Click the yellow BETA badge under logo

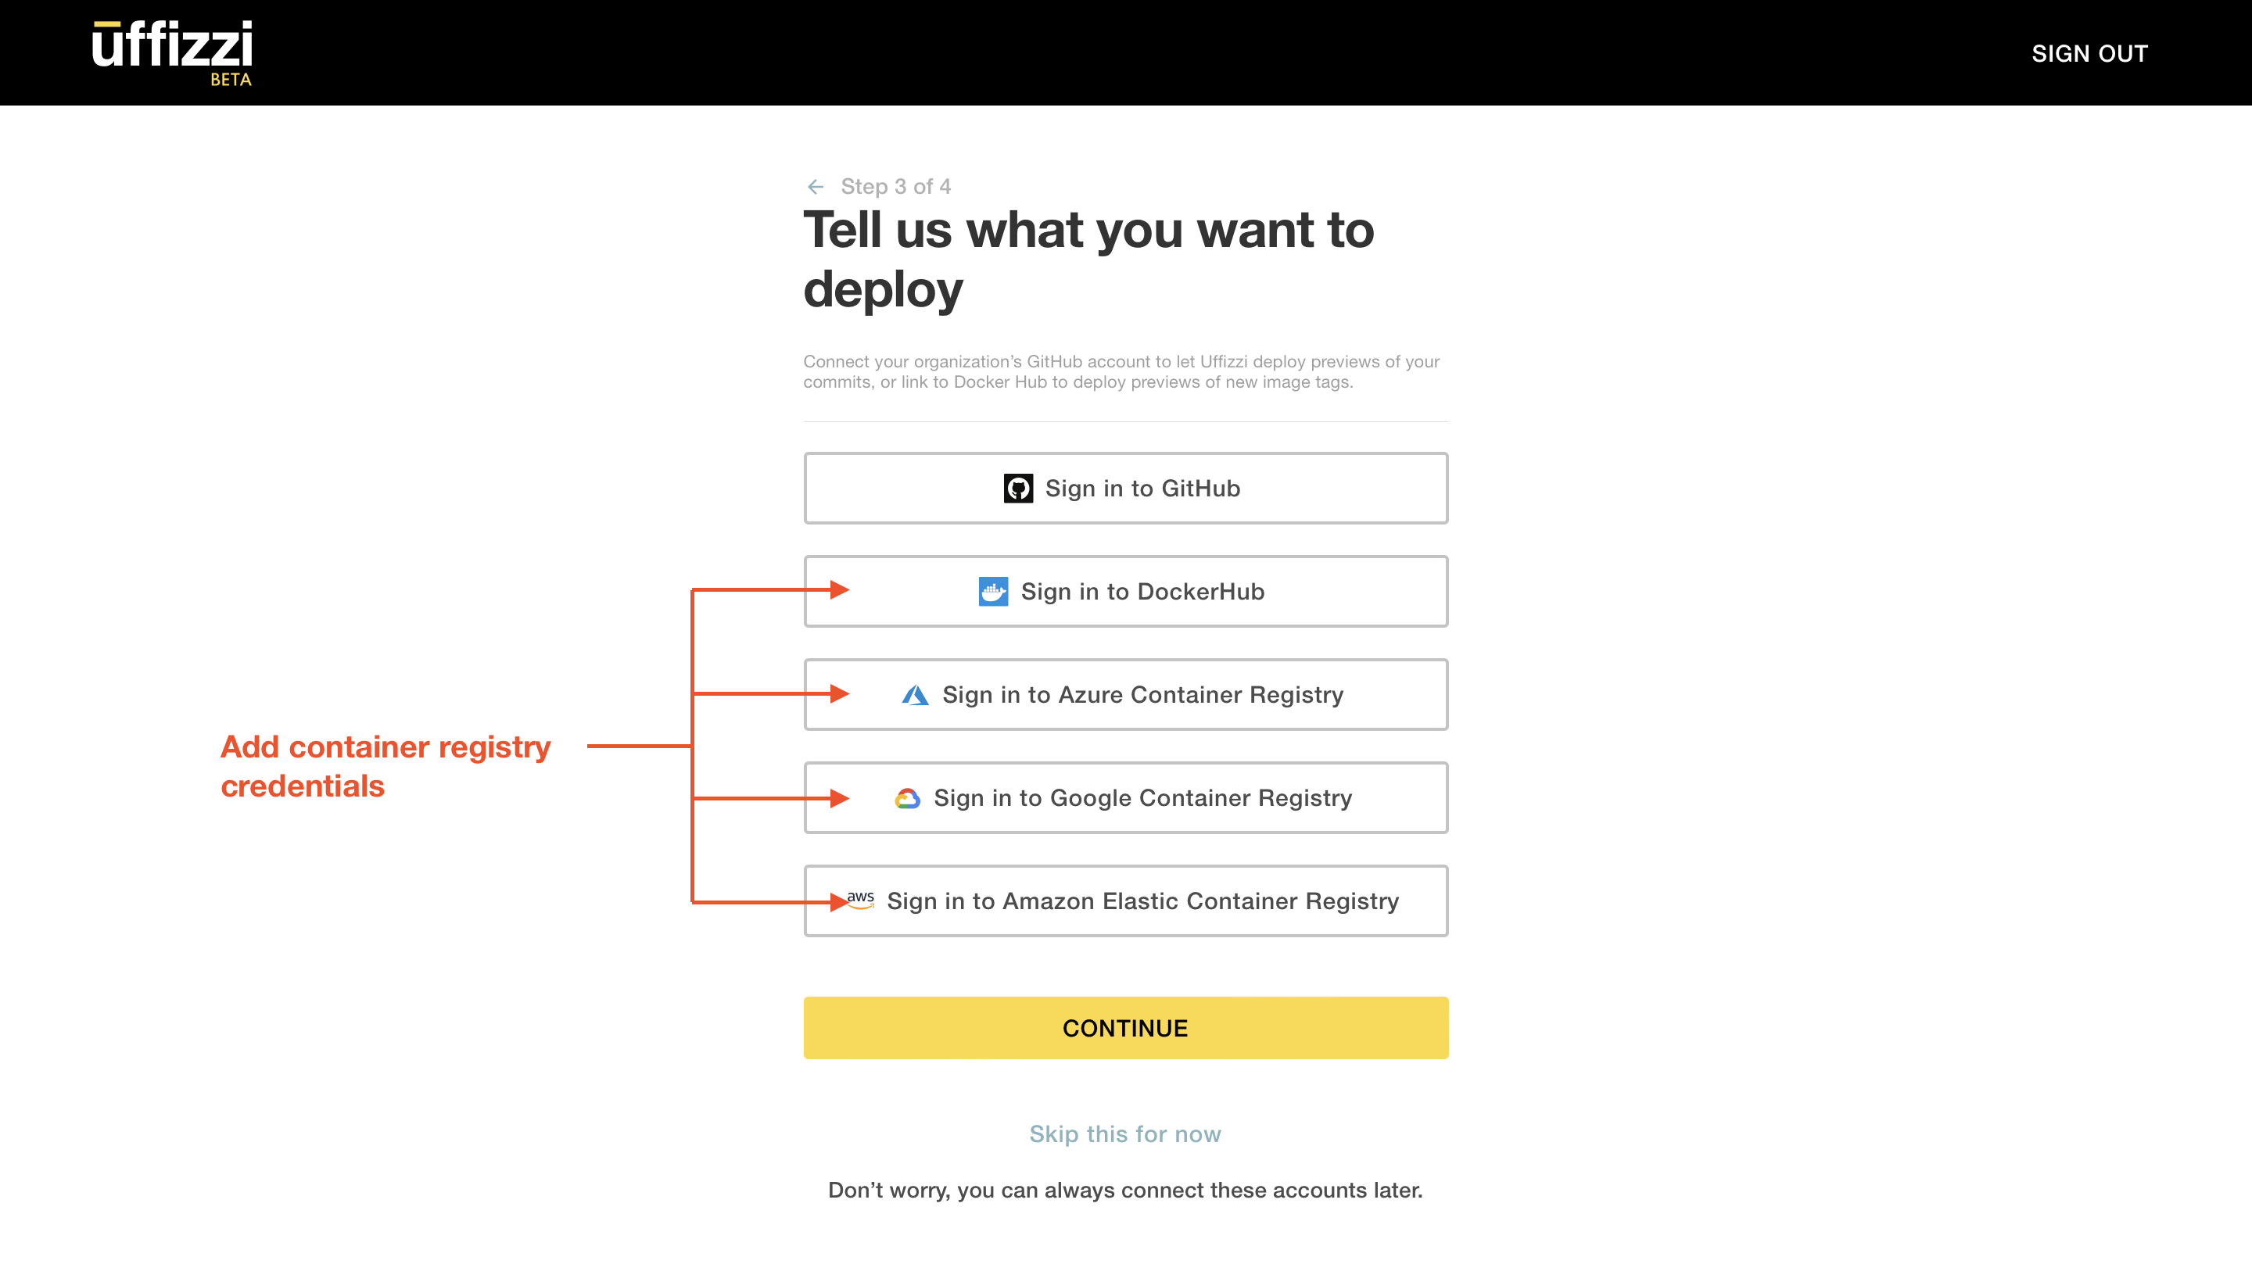point(231,80)
